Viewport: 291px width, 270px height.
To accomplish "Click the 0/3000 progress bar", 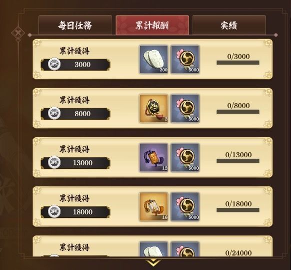I will 238,63.
